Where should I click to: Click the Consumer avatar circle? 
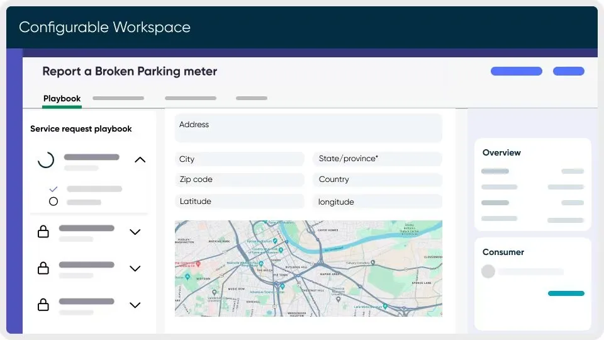(x=488, y=271)
